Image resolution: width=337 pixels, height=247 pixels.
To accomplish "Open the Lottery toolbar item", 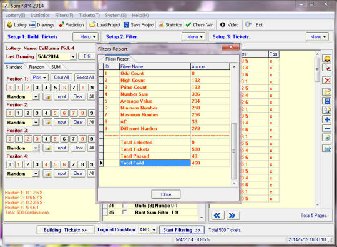I will pos(17,25).
